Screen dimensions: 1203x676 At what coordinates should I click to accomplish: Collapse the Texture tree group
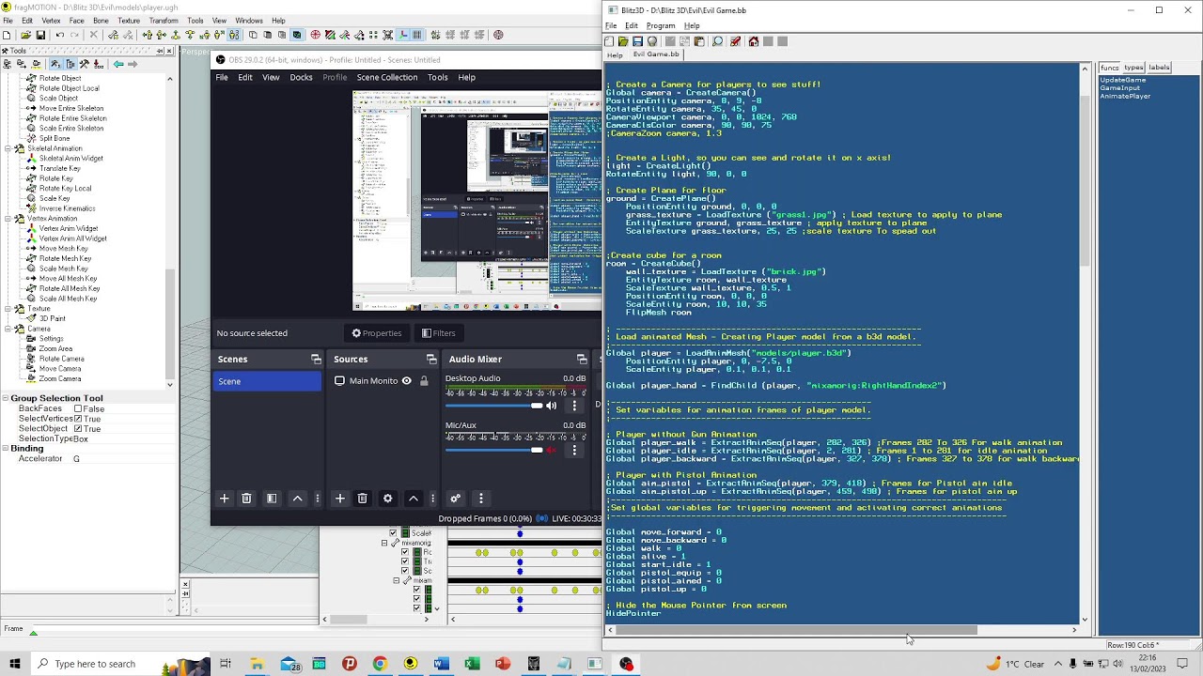coord(8,309)
